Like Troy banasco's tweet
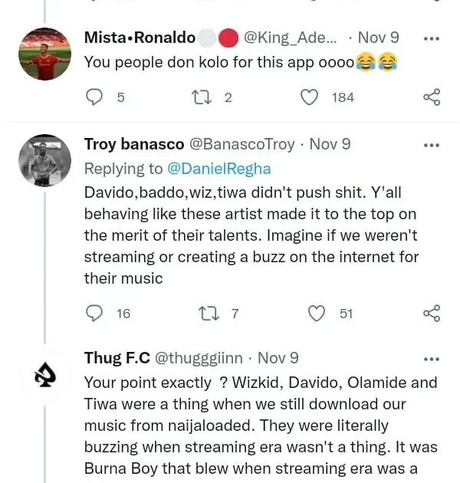 pyautogui.click(x=316, y=313)
